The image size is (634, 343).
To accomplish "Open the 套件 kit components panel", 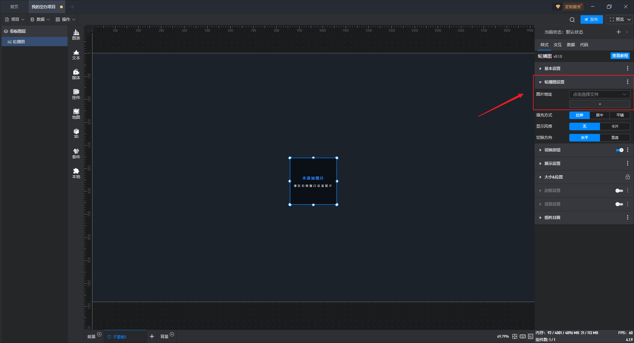I will (x=76, y=153).
